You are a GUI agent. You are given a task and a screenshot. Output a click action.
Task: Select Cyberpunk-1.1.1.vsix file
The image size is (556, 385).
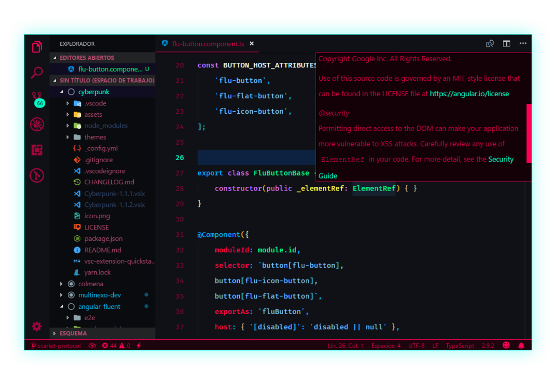102,194
